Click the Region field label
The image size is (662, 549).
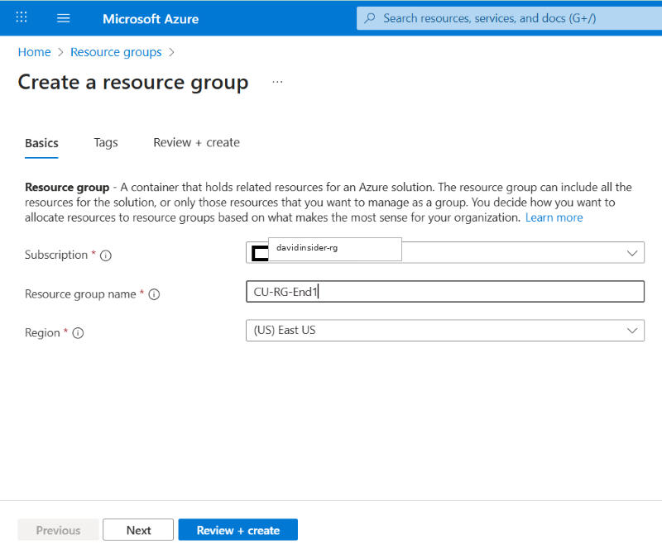point(42,332)
